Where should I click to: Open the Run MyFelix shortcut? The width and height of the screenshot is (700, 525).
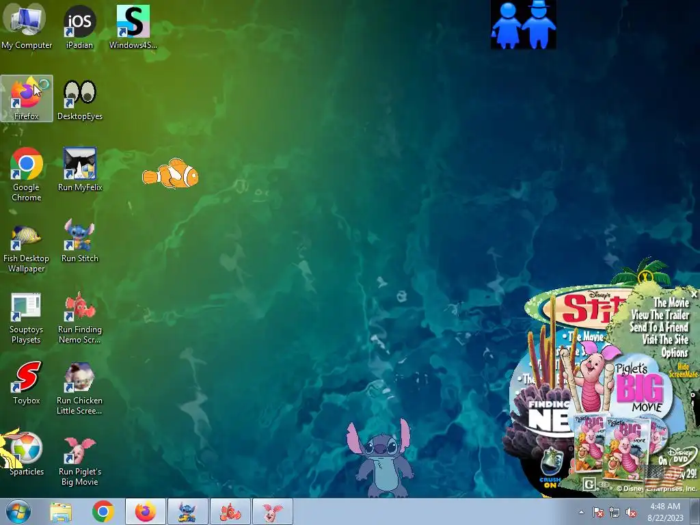pyautogui.click(x=79, y=170)
